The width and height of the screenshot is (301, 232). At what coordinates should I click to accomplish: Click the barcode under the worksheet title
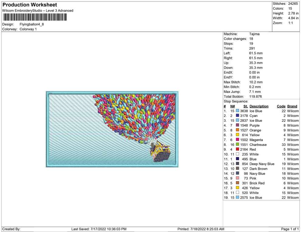click(35, 17)
